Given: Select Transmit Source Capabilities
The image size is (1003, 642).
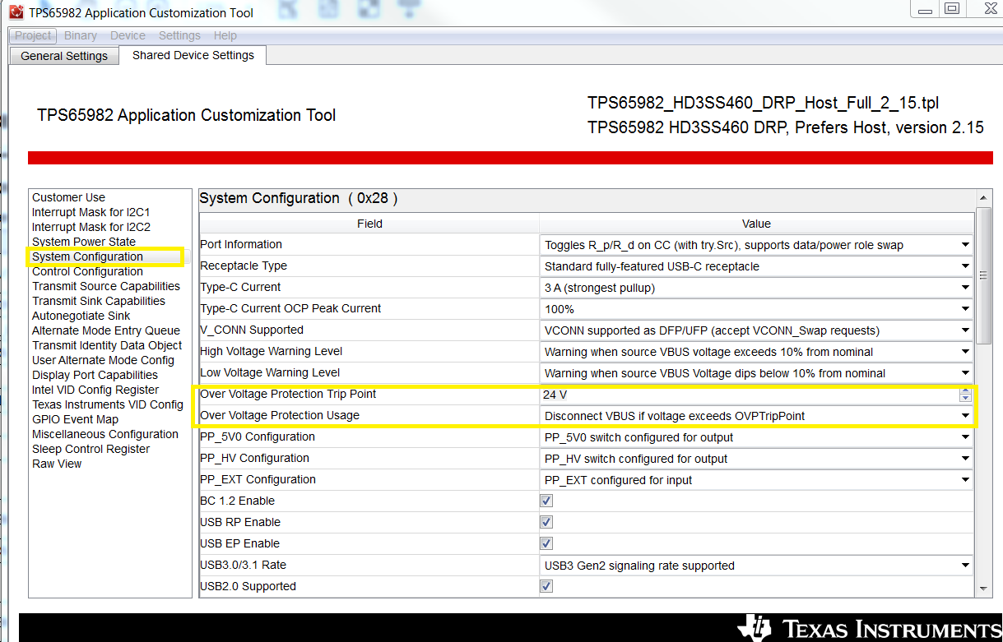Looking at the screenshot, I should [106, 286].
